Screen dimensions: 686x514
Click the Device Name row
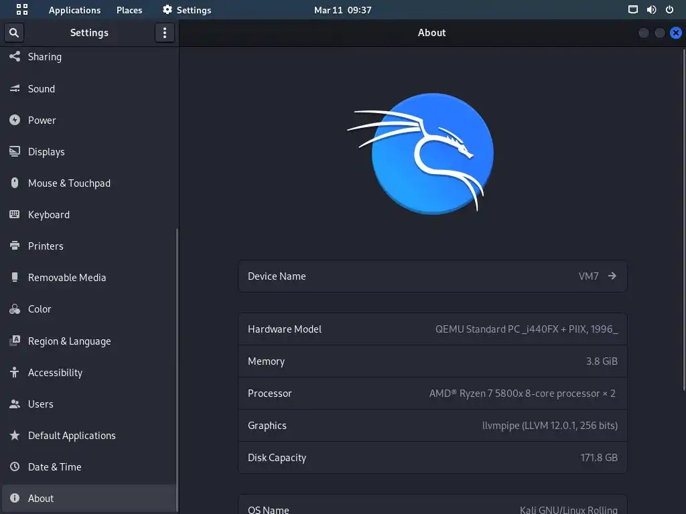(433, 276)
